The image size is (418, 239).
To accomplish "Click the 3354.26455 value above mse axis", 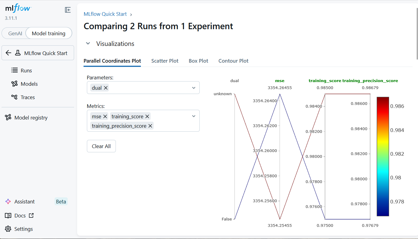I will (280, 88).
